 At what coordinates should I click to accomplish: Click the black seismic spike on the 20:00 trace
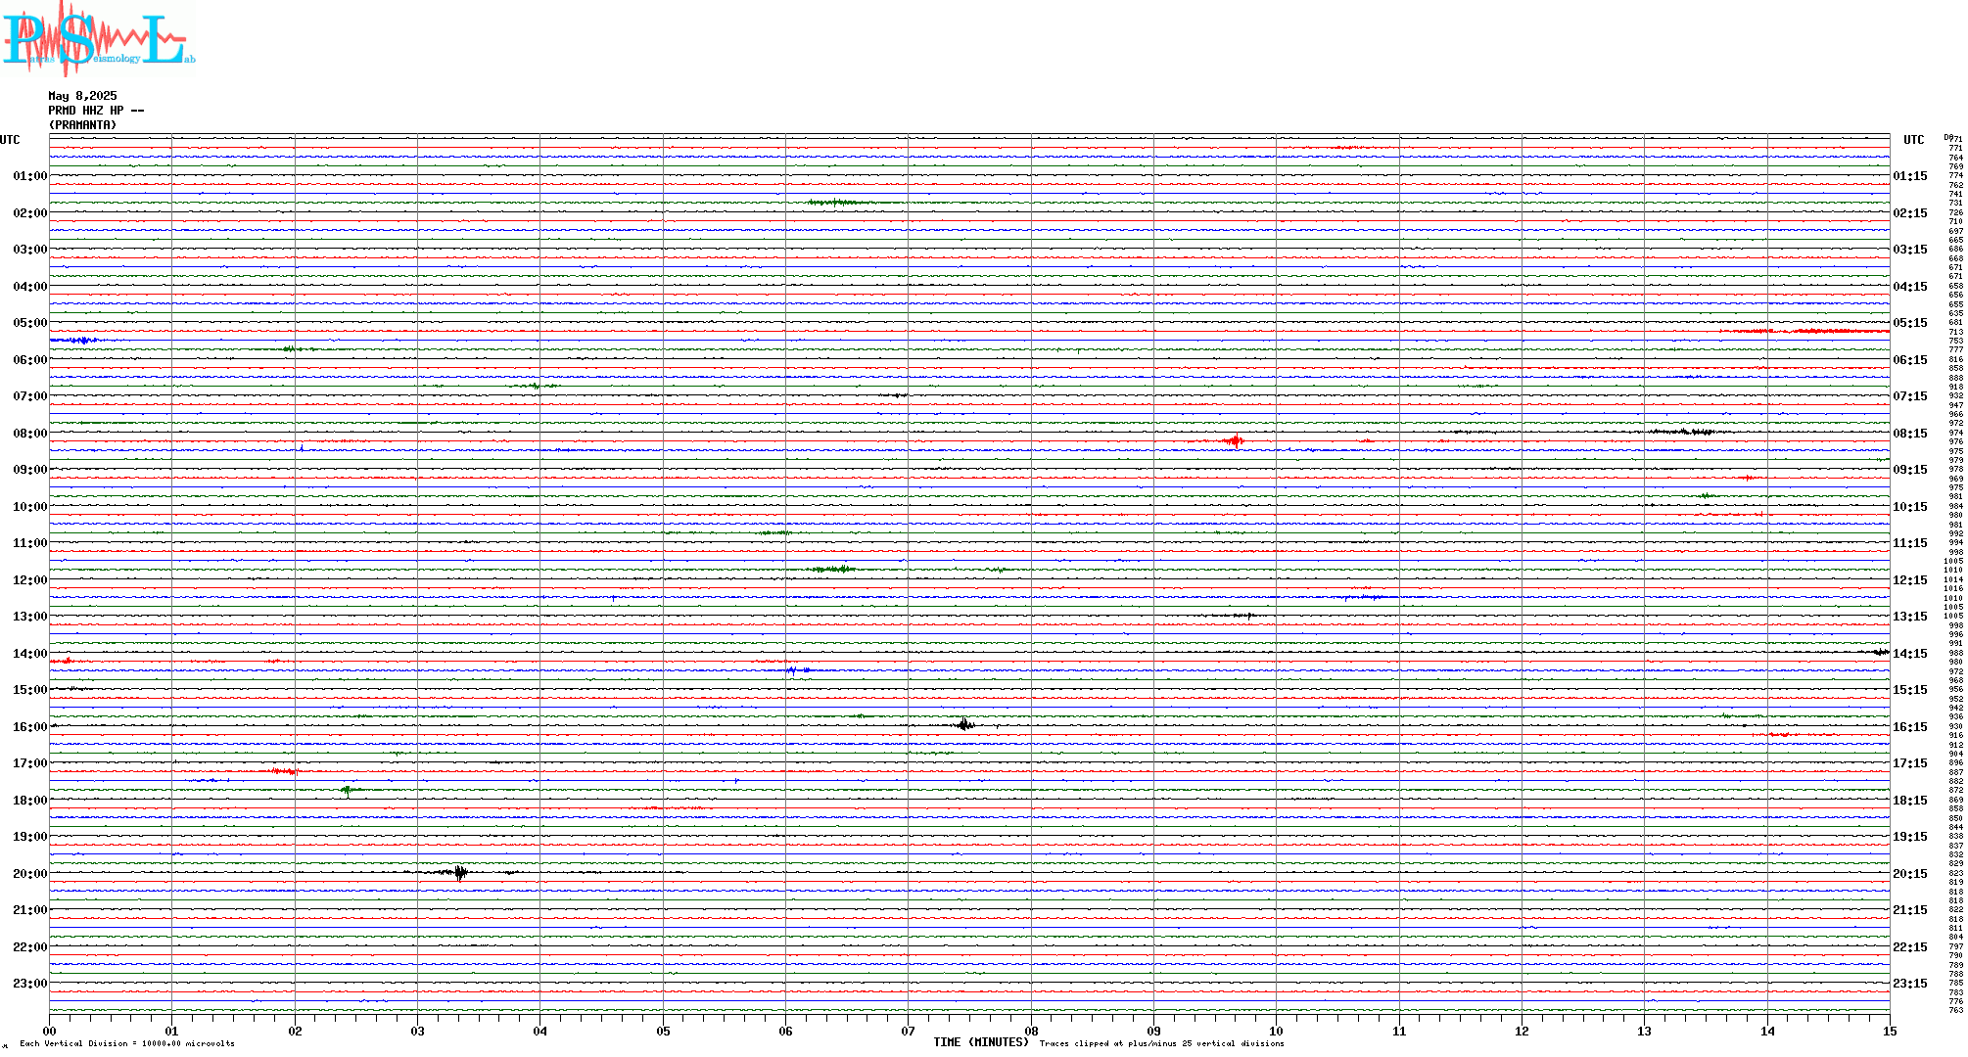[x=460, y=873]
